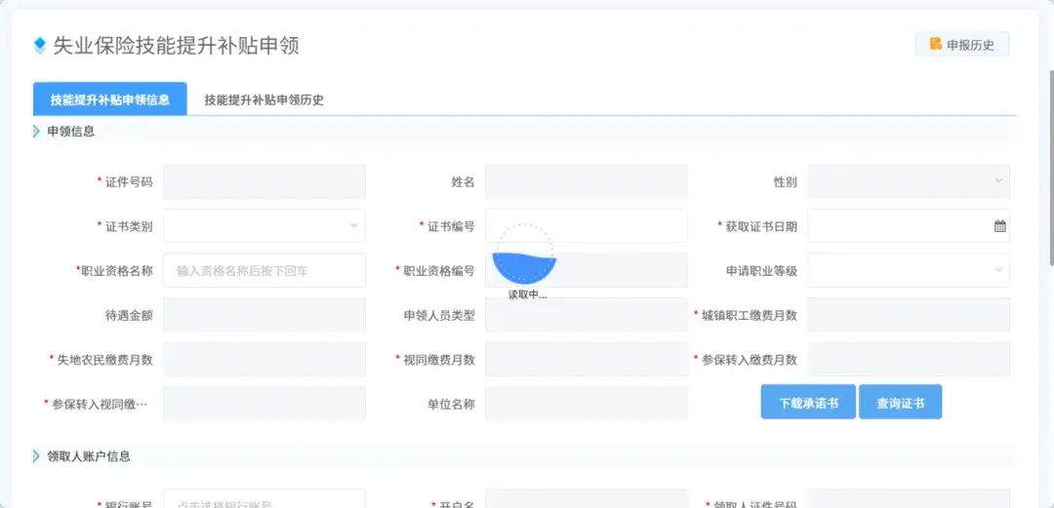Collapse the 申领信息 section arrow
The image size is (1054, 508).
click(36, 131)
